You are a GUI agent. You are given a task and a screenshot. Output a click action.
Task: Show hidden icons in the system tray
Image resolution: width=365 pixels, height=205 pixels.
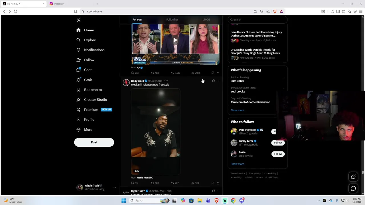[319, 200]
